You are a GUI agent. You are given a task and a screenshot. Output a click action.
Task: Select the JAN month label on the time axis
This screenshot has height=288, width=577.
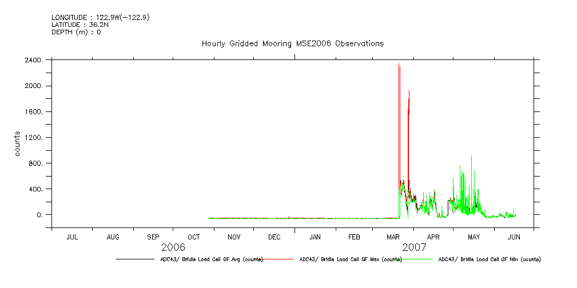[x=315, y=237]
